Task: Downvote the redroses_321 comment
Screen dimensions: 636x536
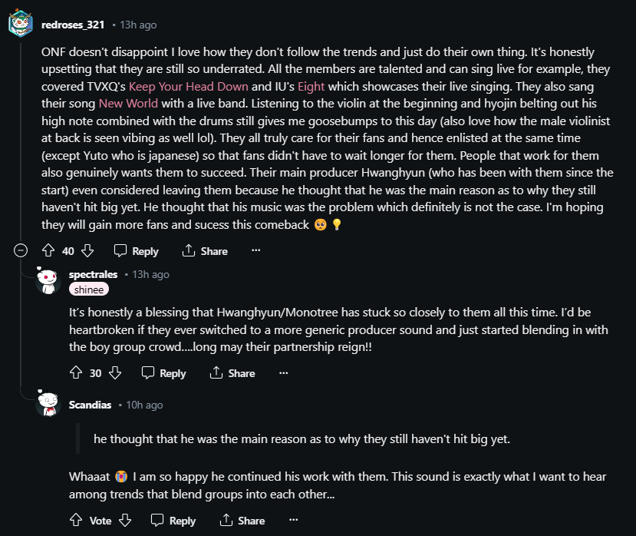Action: [87, 250]
